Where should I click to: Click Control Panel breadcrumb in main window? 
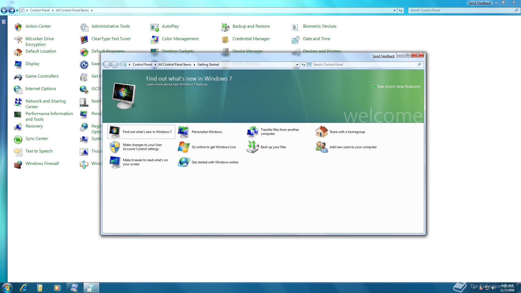point(40,10)
